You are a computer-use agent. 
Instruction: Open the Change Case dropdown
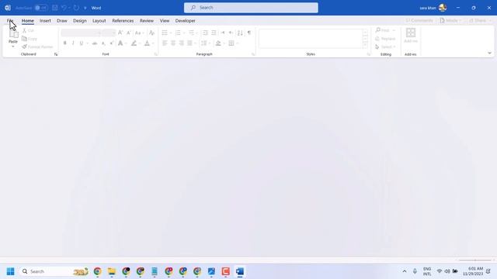coord(139,33)
